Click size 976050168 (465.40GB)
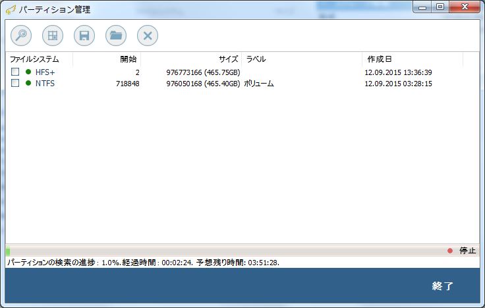The image size is (485, 308). point(203,84)
